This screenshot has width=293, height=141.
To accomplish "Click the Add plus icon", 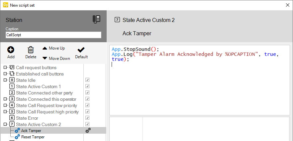I will point(11,50).
